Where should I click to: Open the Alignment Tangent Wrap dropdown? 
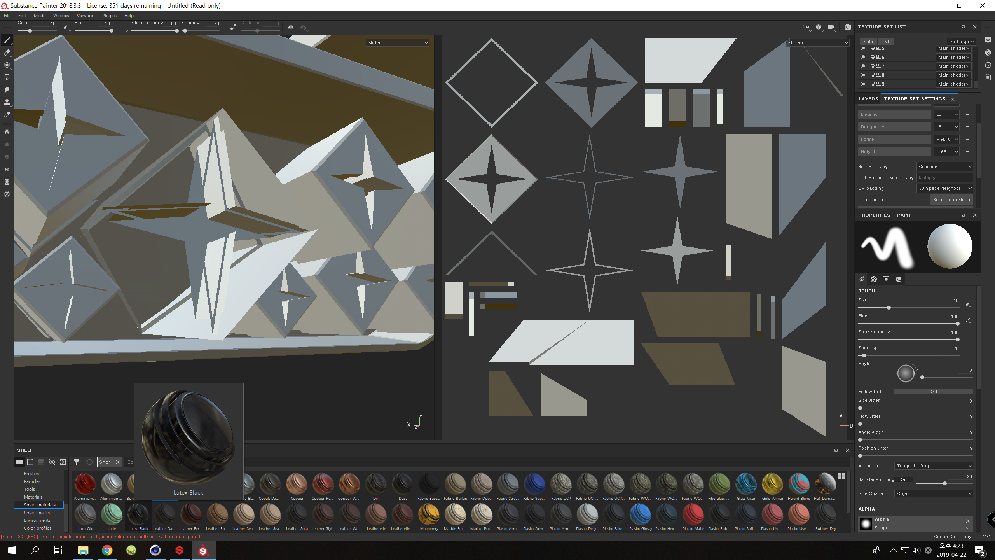(x=934, y=466)
